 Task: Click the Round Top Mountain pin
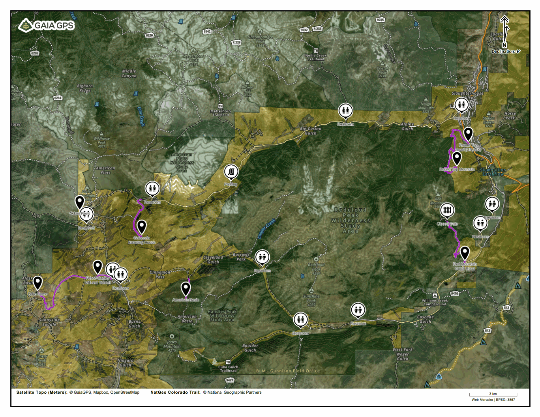pyautogui.click(x=457, y=158)
